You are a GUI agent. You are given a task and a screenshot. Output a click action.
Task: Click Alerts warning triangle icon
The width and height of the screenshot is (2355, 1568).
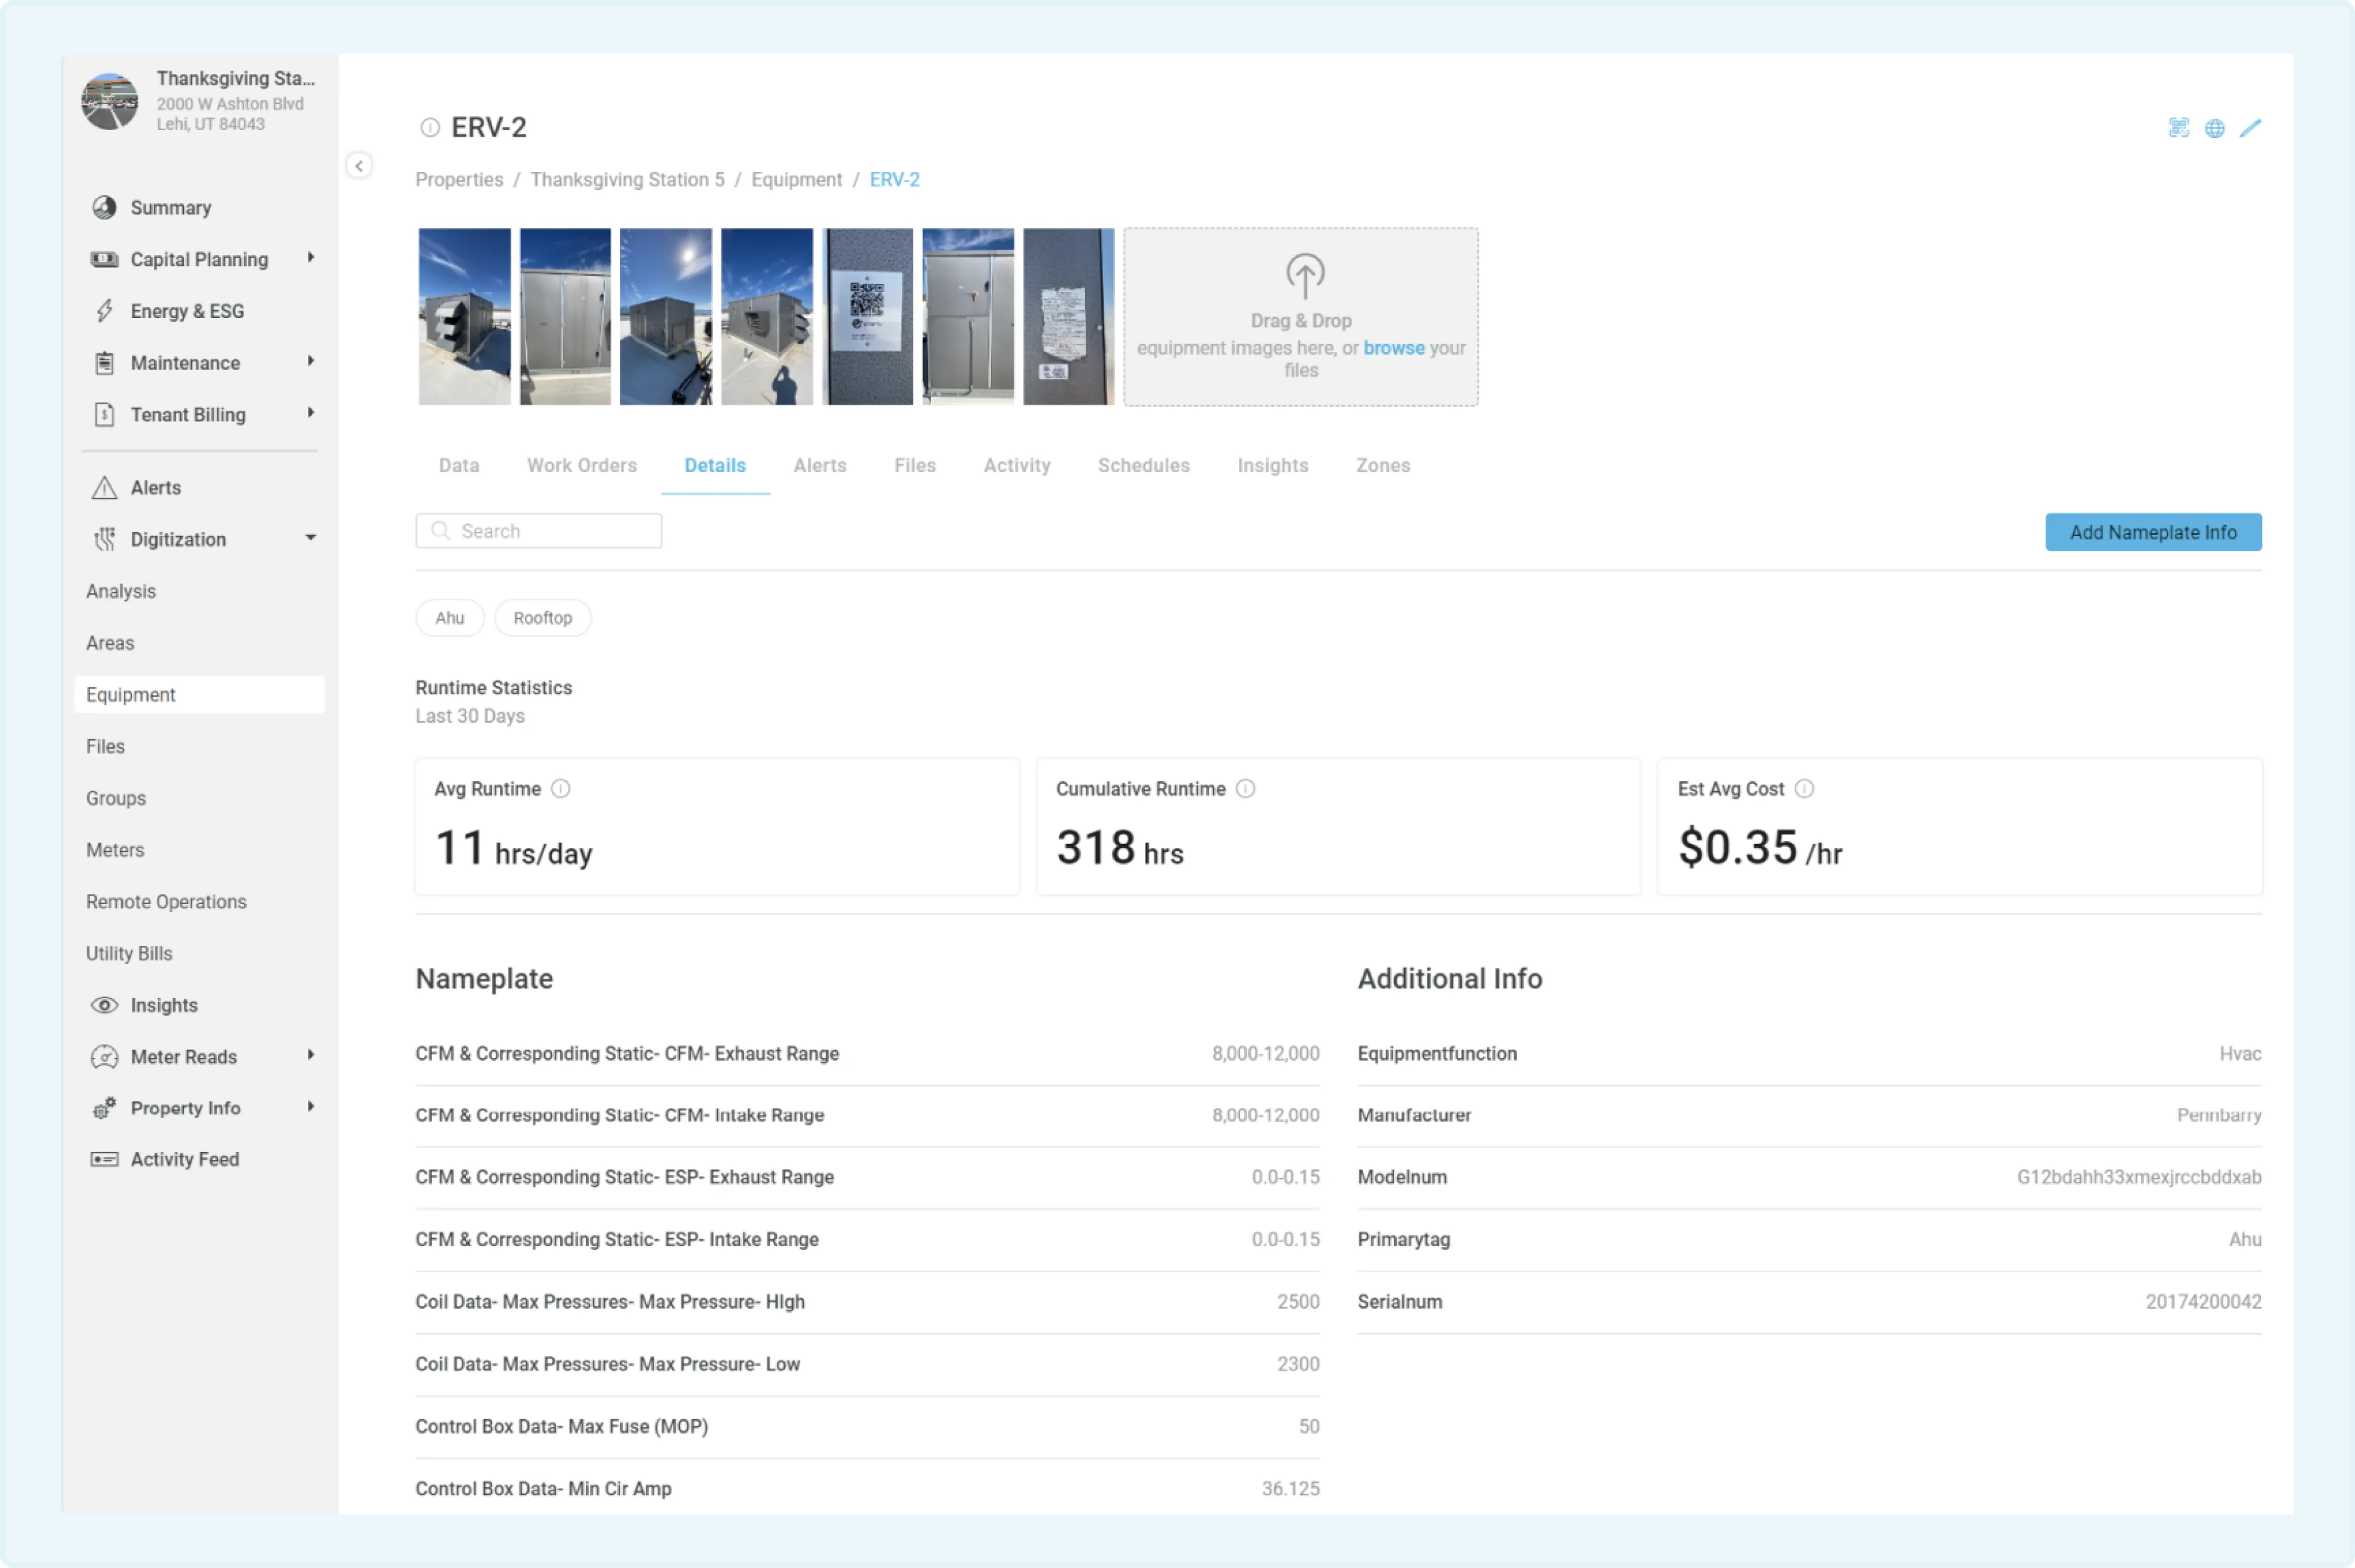[104, 487]
